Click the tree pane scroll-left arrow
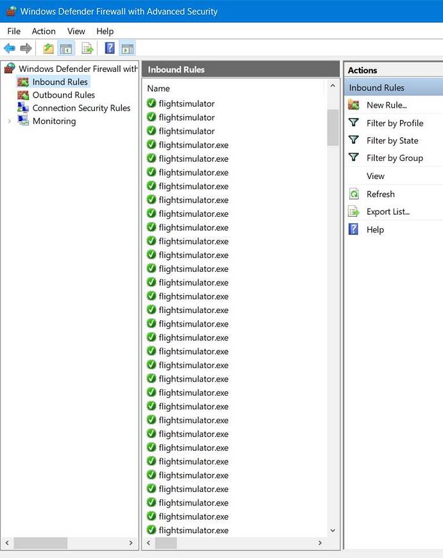The width and height of the screenshot is (443, 558). coord(7,543)
